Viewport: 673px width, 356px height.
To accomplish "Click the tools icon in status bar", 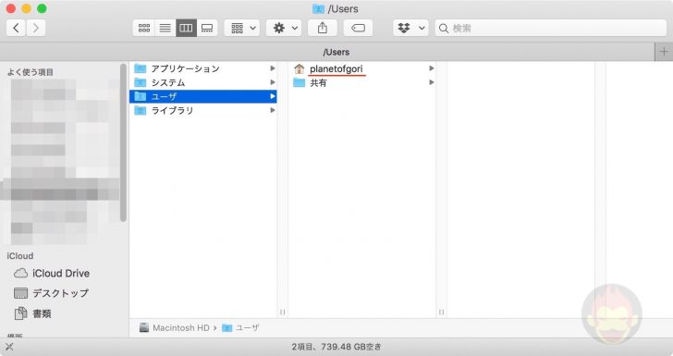I will point(9,347).
